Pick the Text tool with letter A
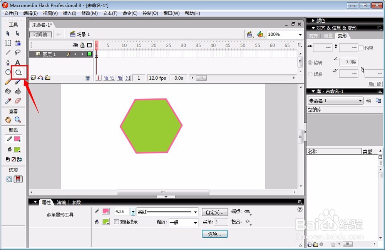385x250 pixels. click(17, 62)
